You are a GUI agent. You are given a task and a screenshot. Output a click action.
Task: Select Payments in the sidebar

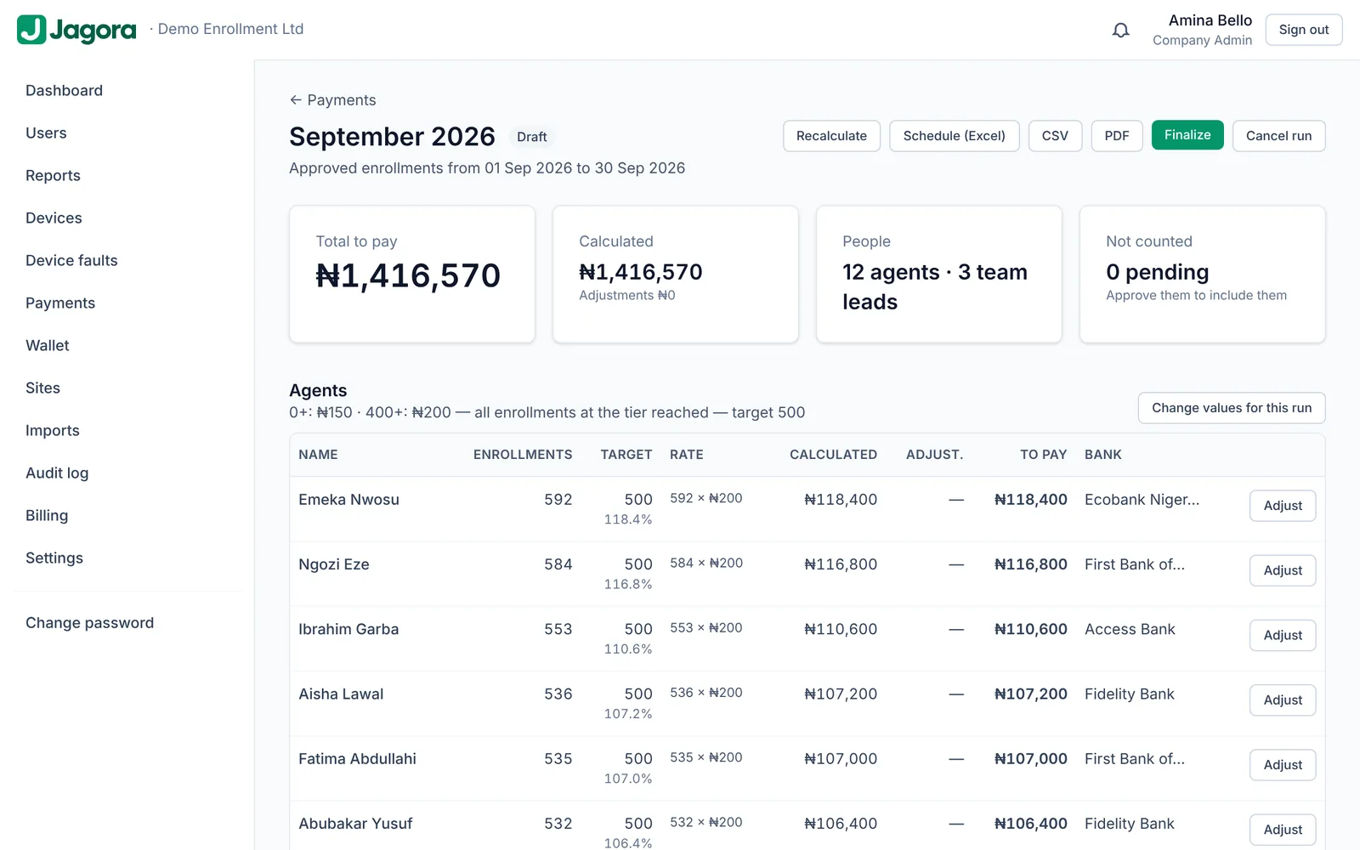pyautogui.click(x=60, y=303)
